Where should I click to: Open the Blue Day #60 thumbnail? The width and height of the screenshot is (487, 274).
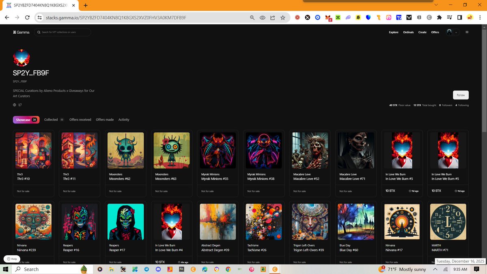pos(356,222)
